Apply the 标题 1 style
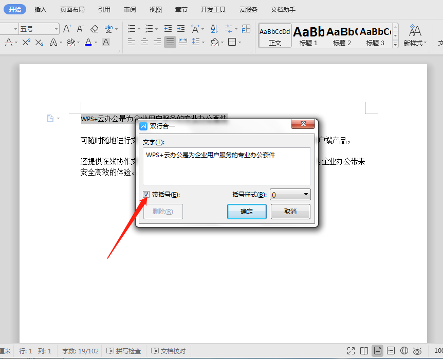 pyautogui.click(x=308, y=35)
